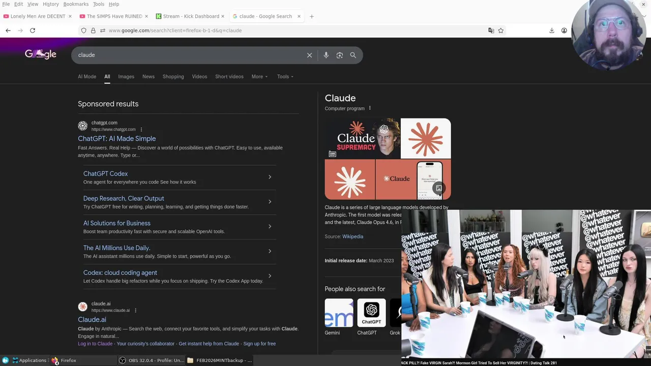The width and height of the screenshot is (651, 366).
Task: Close the claude - Google Search tab
Action: click(x=299, y=16)
